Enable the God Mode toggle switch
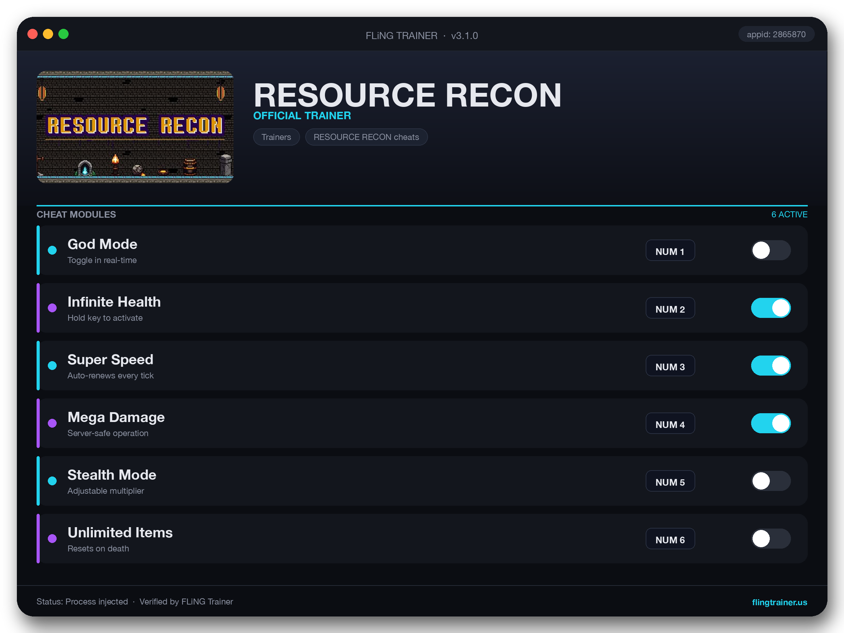The image size is (844, 633). pos(771,250)
